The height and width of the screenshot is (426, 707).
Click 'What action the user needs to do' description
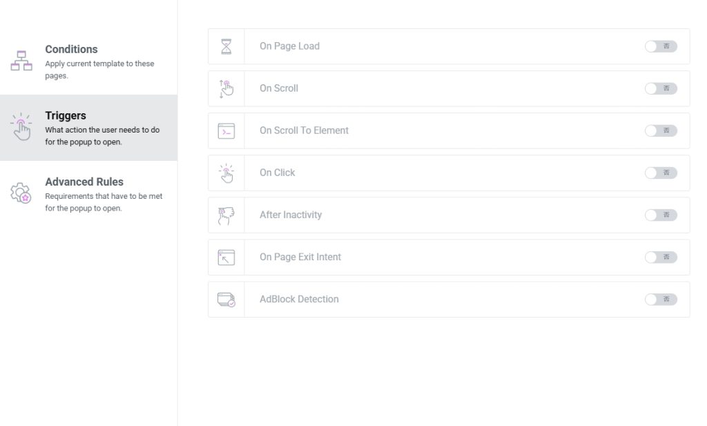pyautogui.click(x=102, y=136)
